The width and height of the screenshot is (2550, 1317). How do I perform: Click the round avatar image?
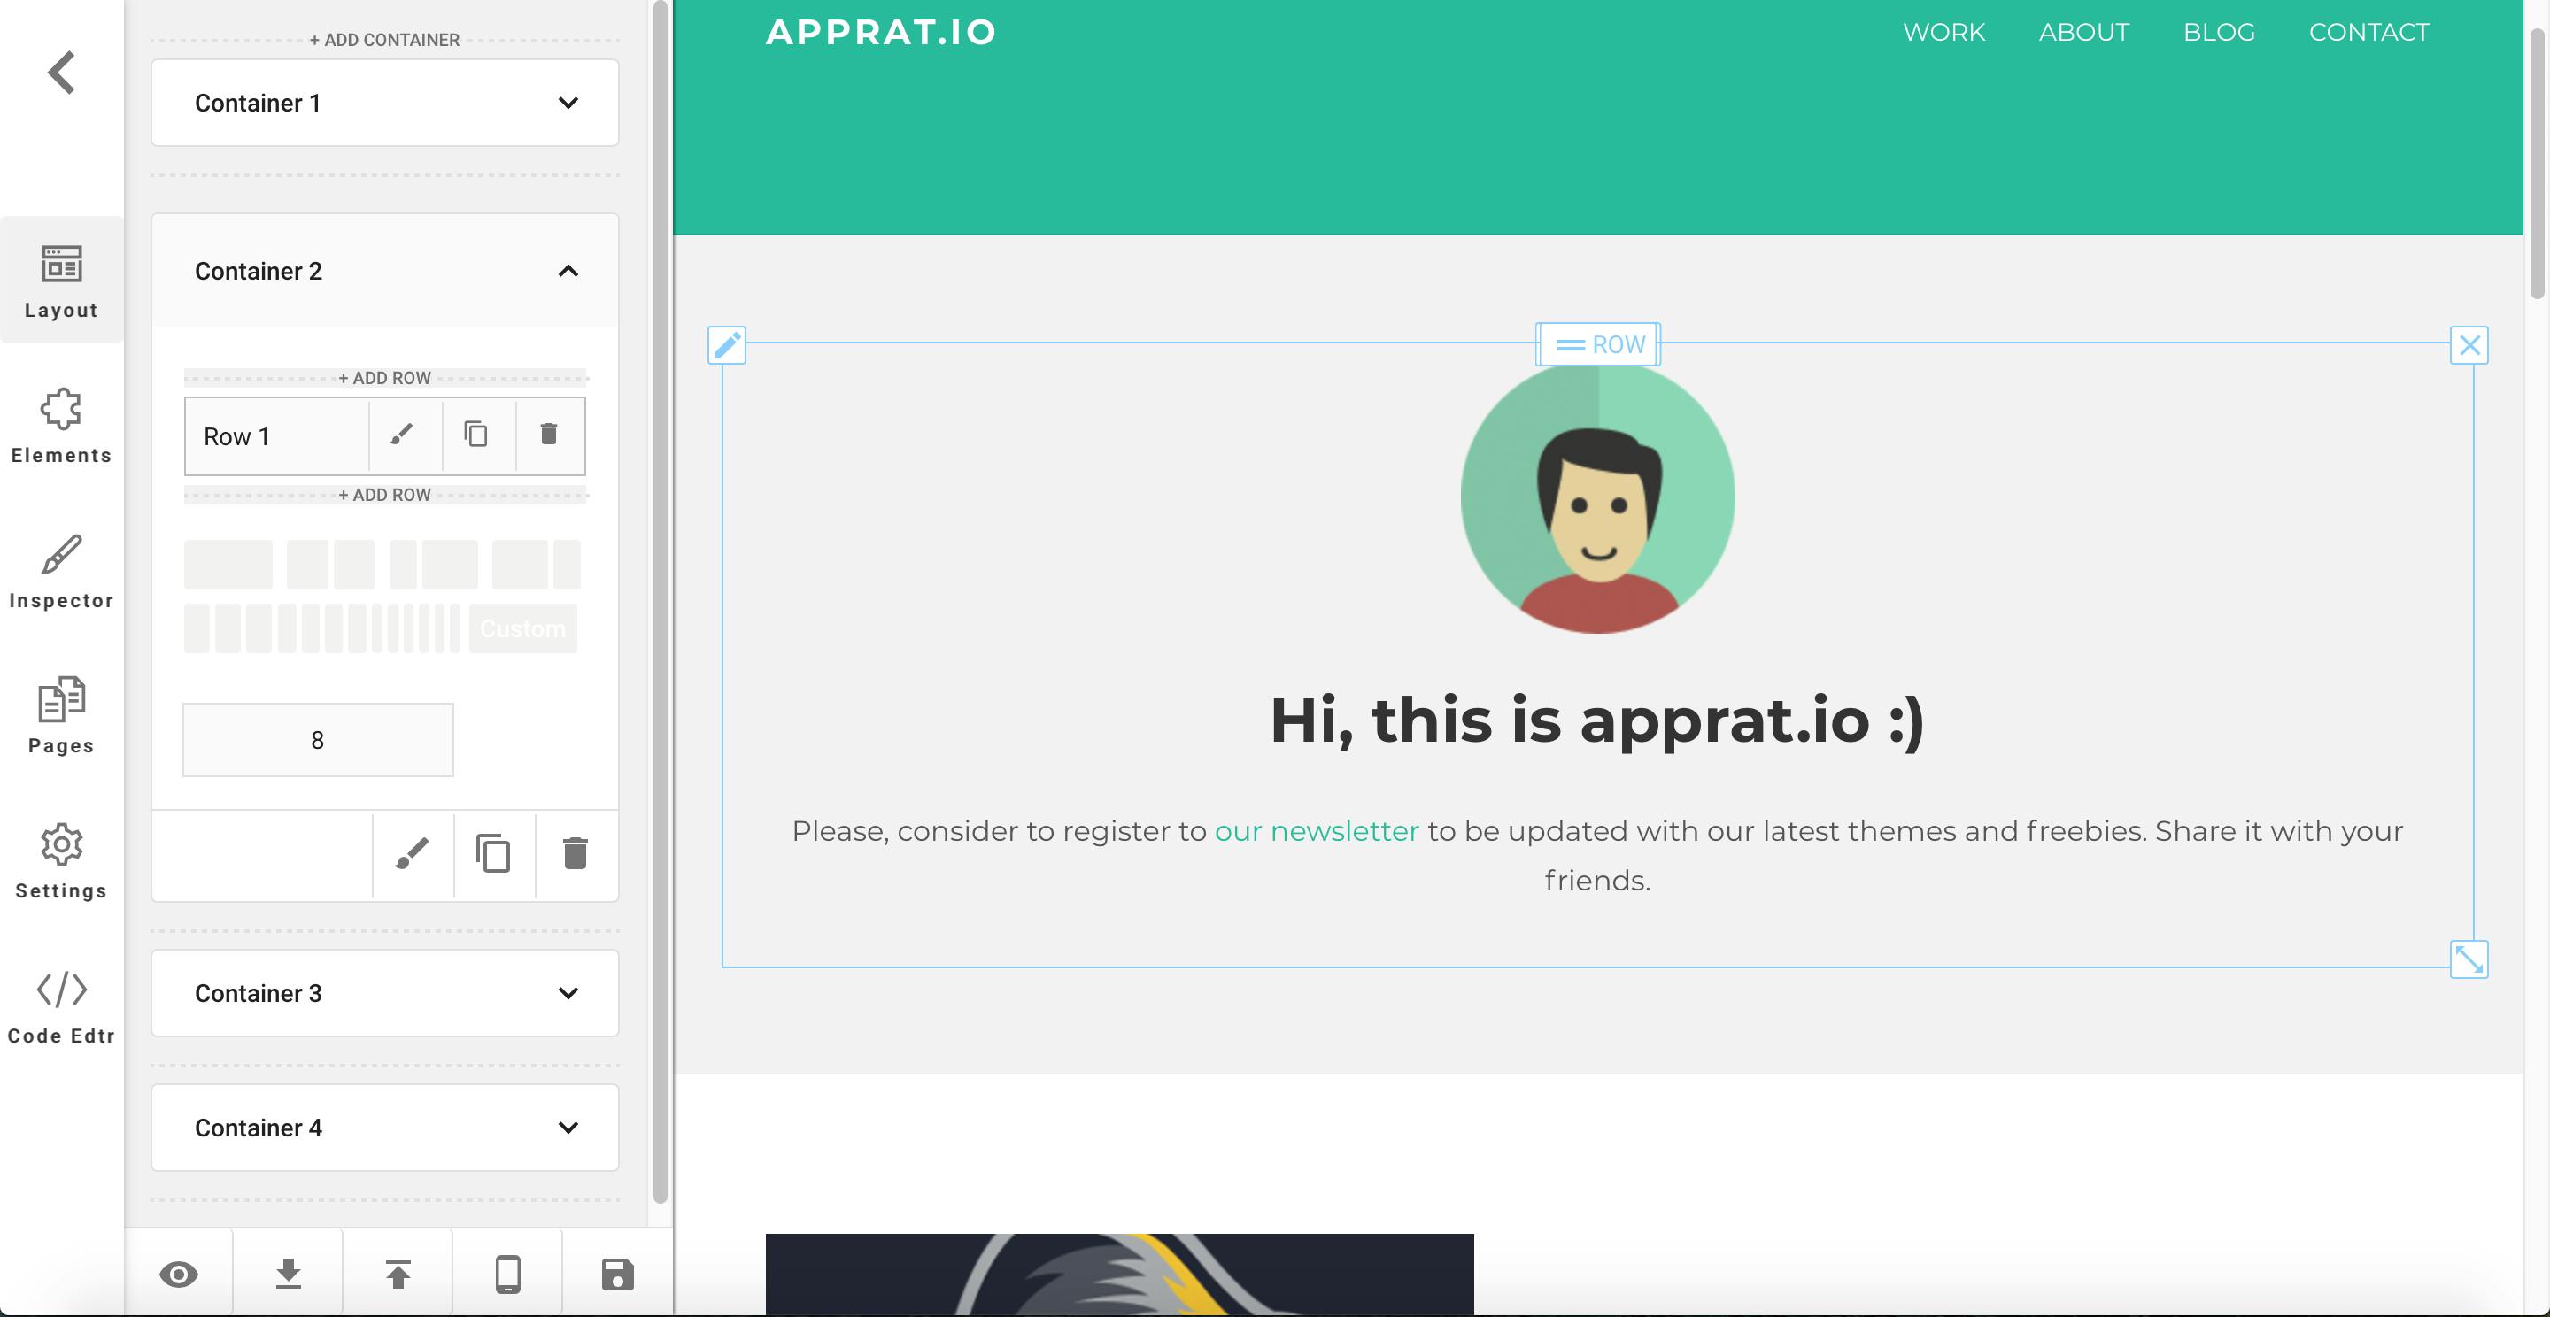(x=1597, y=497)
